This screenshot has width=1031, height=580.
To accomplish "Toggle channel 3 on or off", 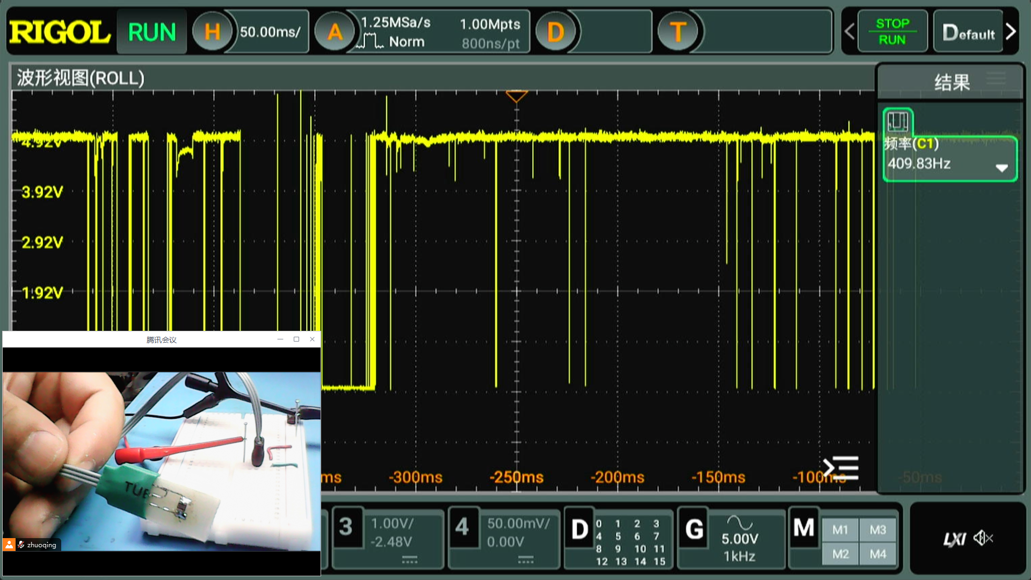I will point(346,527).
